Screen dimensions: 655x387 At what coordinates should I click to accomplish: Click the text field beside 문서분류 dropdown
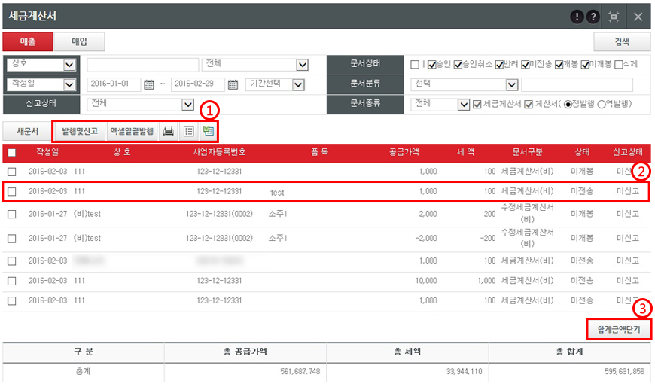point(577,84)
